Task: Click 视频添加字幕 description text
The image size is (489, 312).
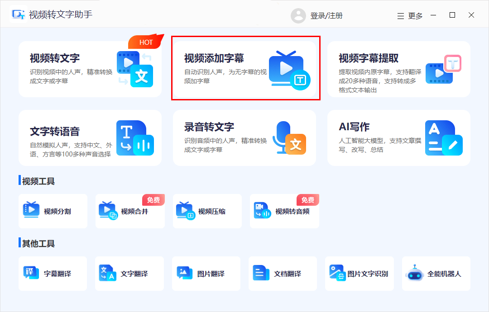Action: [x=225, y=76]
